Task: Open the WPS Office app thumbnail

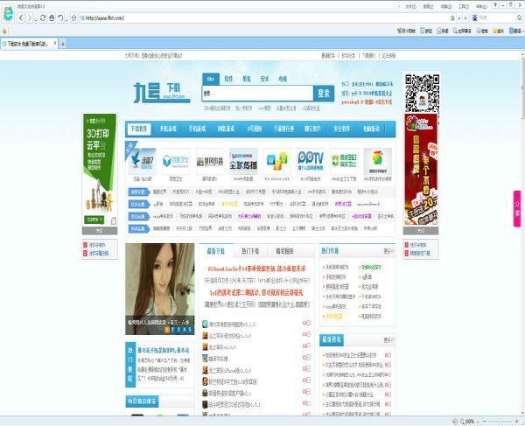Action: 276,161
